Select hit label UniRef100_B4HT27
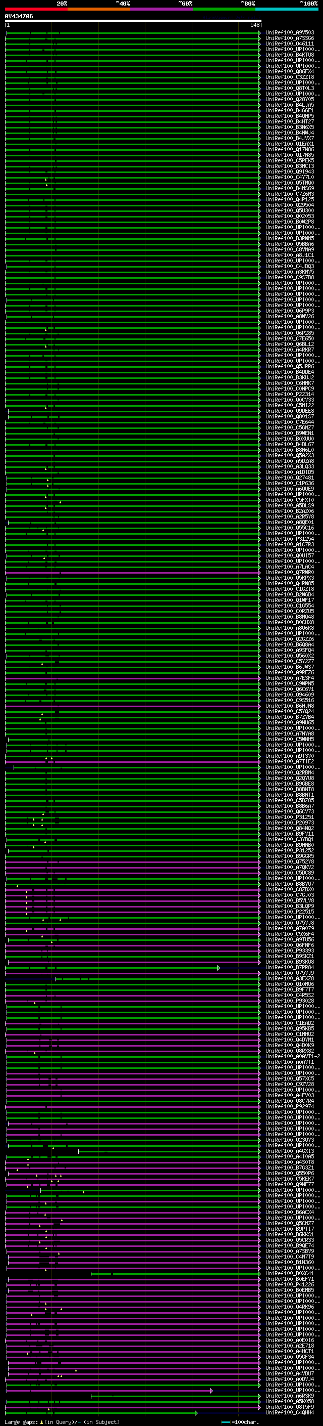The height and width of the screenshot is (1426, 323). 290,122
